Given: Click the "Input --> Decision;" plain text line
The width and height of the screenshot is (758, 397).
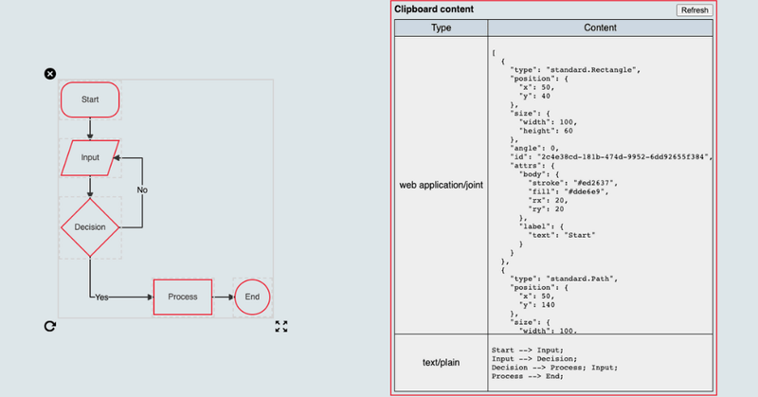Looking at the screenshot, I should 534,359.
